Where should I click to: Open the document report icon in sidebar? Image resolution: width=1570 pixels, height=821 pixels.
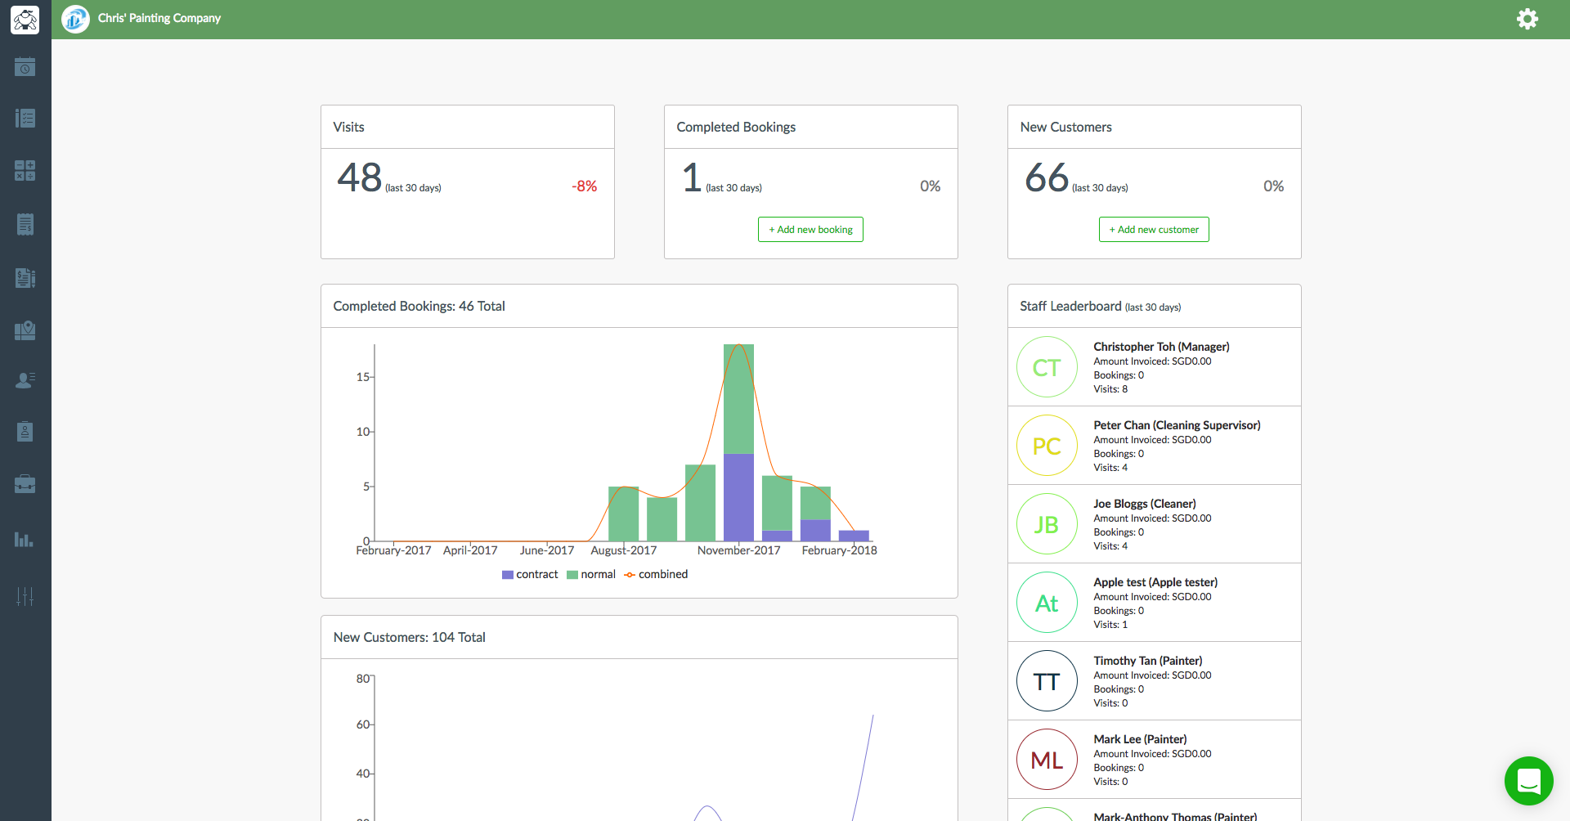(x=25, y=278)
